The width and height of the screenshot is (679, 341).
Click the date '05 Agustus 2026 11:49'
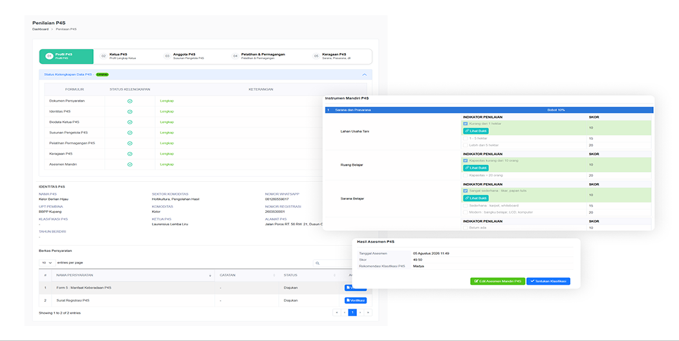pyautogui.click(x=431, y=253)
